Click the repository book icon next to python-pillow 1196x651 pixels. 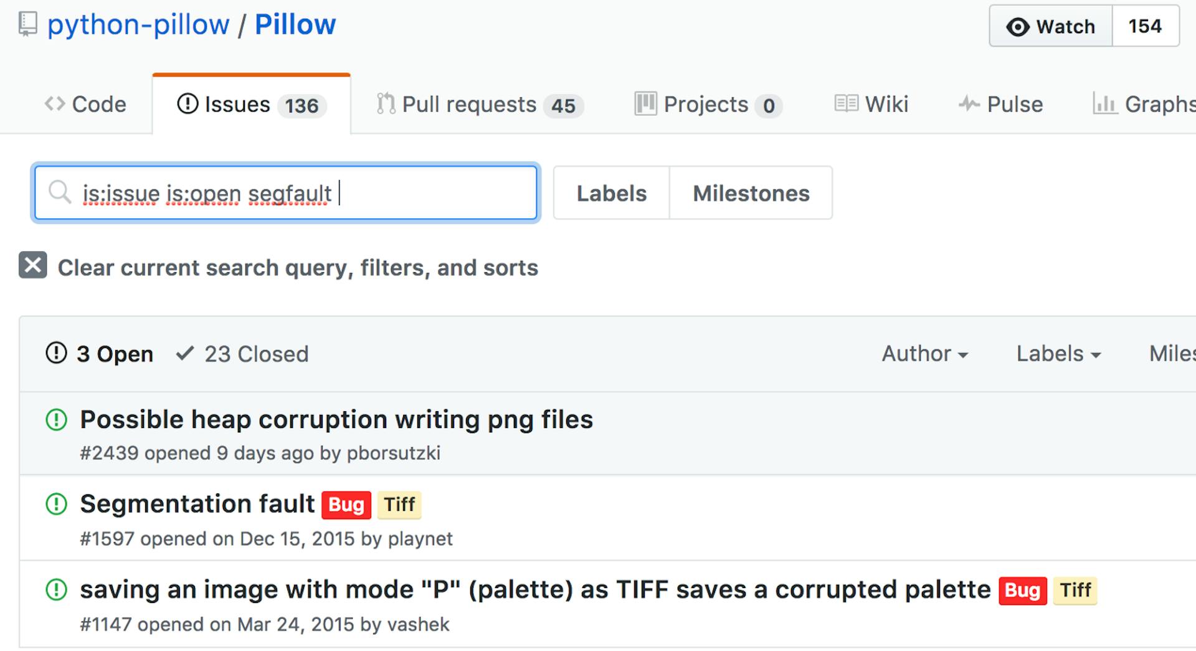pos(26,24)
